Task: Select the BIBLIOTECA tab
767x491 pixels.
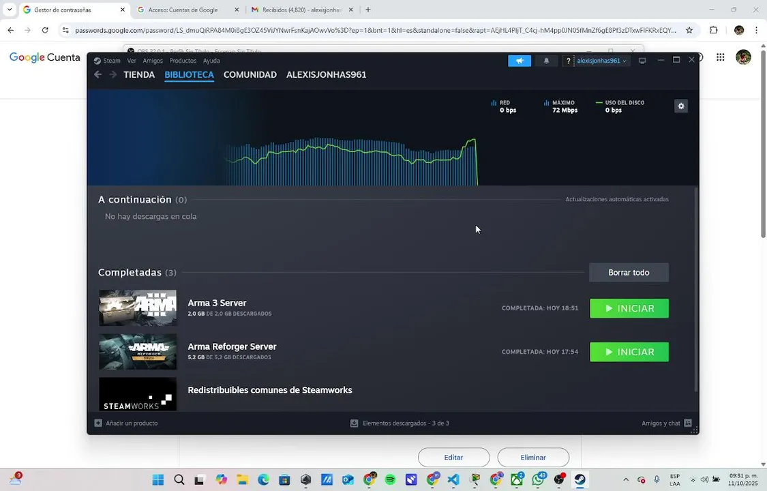Action: (x=190, y=75)
